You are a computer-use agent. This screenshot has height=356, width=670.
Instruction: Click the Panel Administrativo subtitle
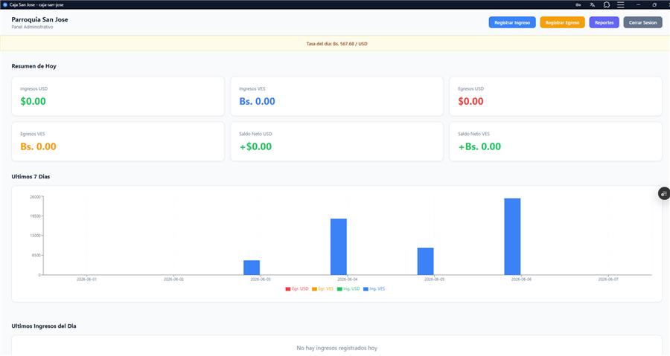(33, 27)
